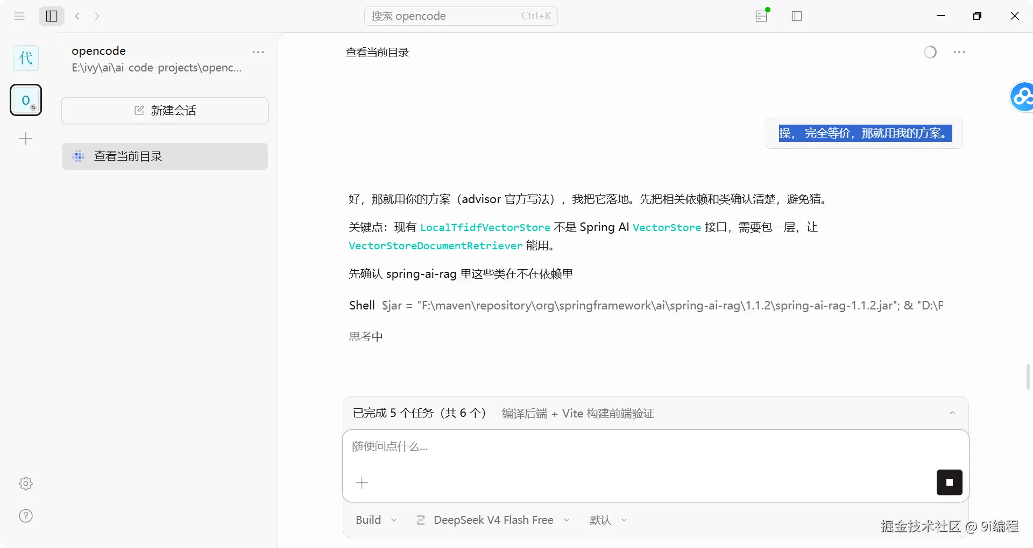Go forward with the right arrow
The width and height of the screenshot is (1033, 548).
(x=97, y=16)
